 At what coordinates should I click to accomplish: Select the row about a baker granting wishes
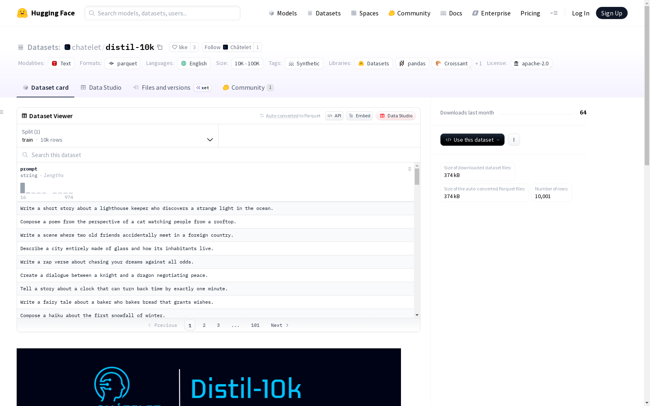tap(215, 302)
